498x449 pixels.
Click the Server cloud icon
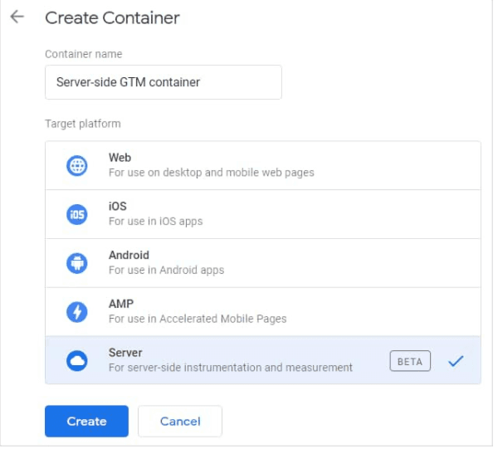tap(76, 361)
